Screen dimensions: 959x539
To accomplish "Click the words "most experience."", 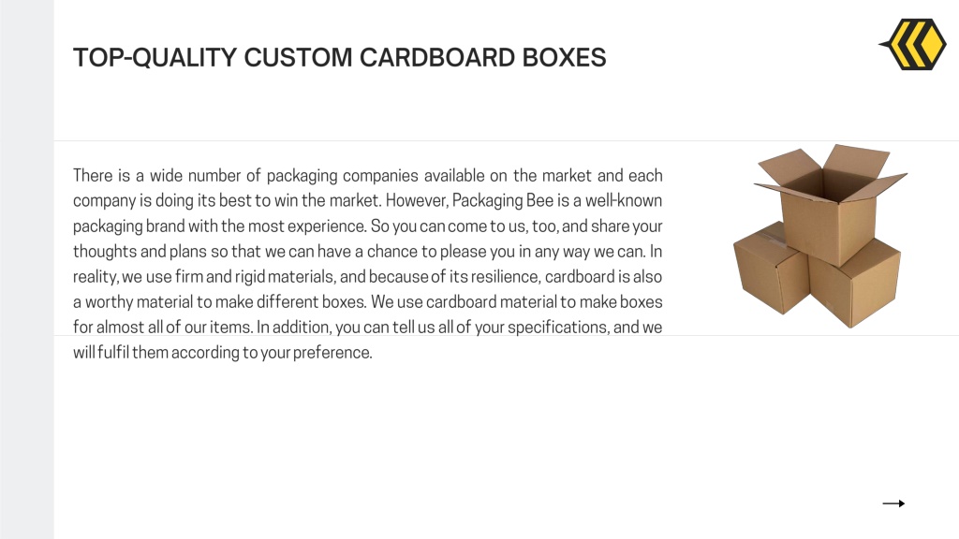I will [307, 226].
